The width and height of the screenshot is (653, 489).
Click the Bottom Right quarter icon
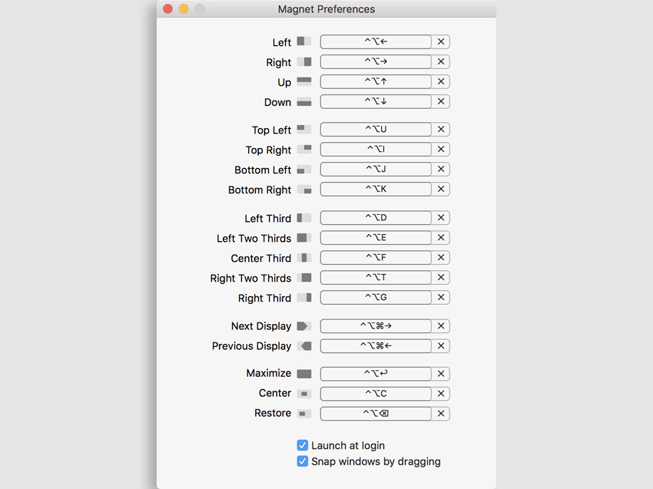[304, 189]
